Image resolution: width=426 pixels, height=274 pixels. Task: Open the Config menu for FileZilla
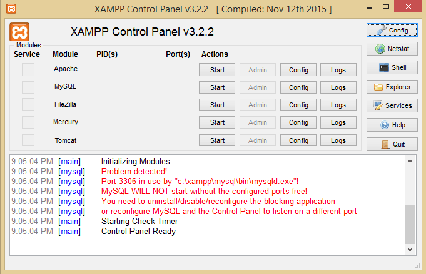[298, 105]
